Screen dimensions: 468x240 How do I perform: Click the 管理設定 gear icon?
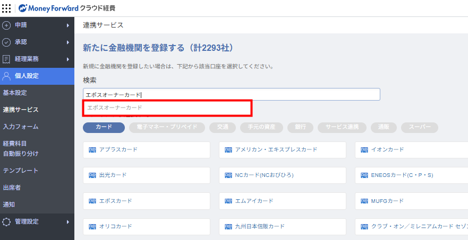pos(6,222)
